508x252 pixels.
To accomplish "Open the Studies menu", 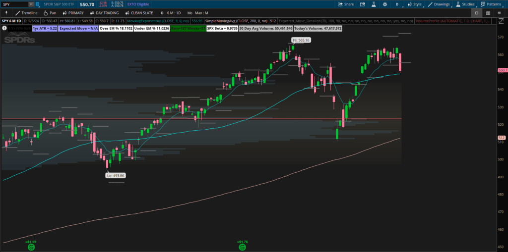I will [x=465, y=4].
